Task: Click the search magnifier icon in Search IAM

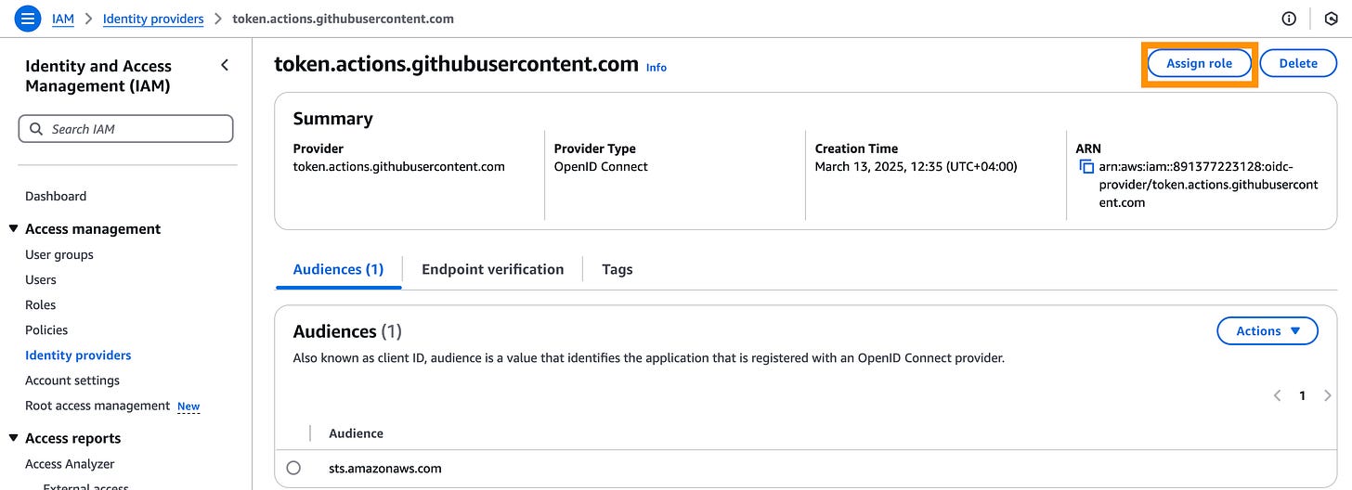Action: [36, 129]
